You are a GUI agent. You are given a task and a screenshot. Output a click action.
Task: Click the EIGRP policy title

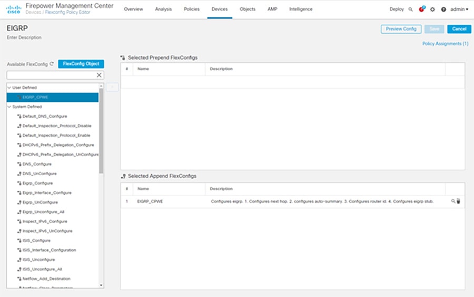[17, 28]
